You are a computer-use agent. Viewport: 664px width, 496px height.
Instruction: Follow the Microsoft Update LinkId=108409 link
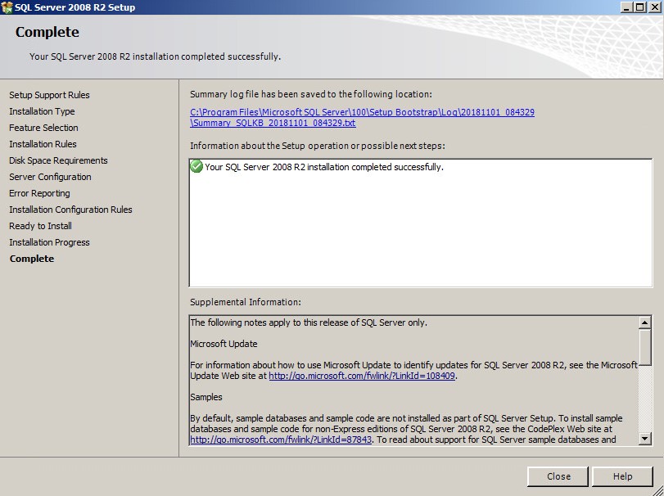click(362, 376)
